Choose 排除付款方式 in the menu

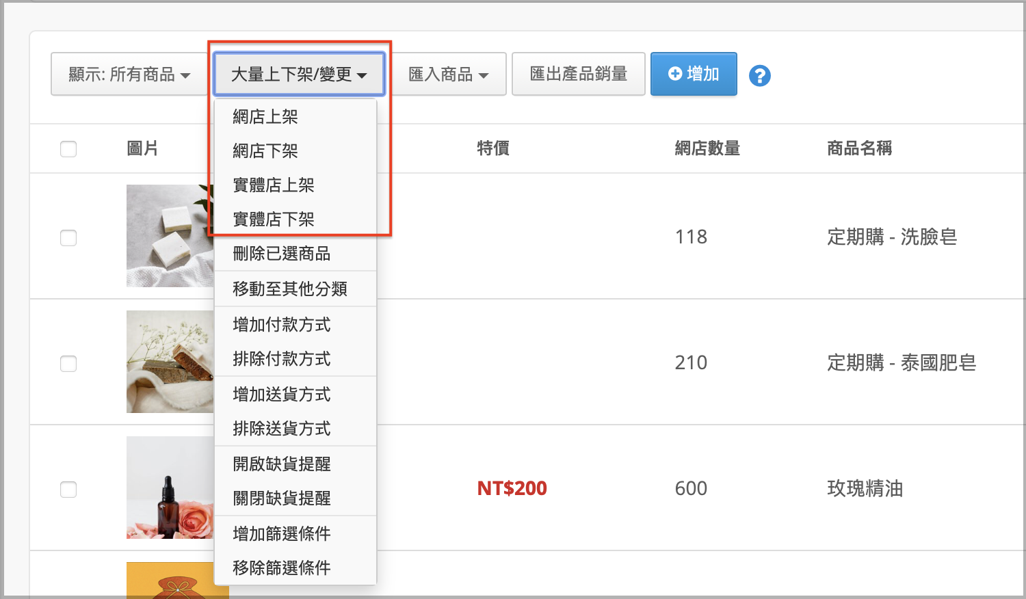point(295,359)
